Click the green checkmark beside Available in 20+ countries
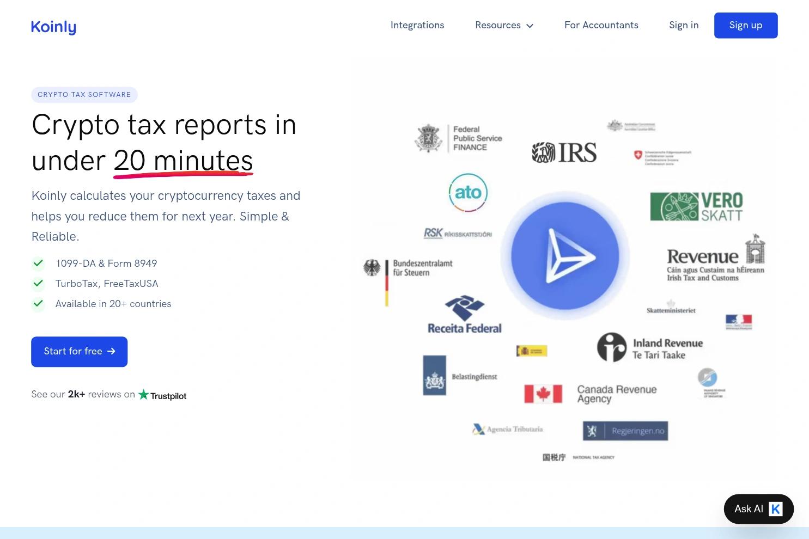Viewport: 809px width, 539px height. [38, 304]
